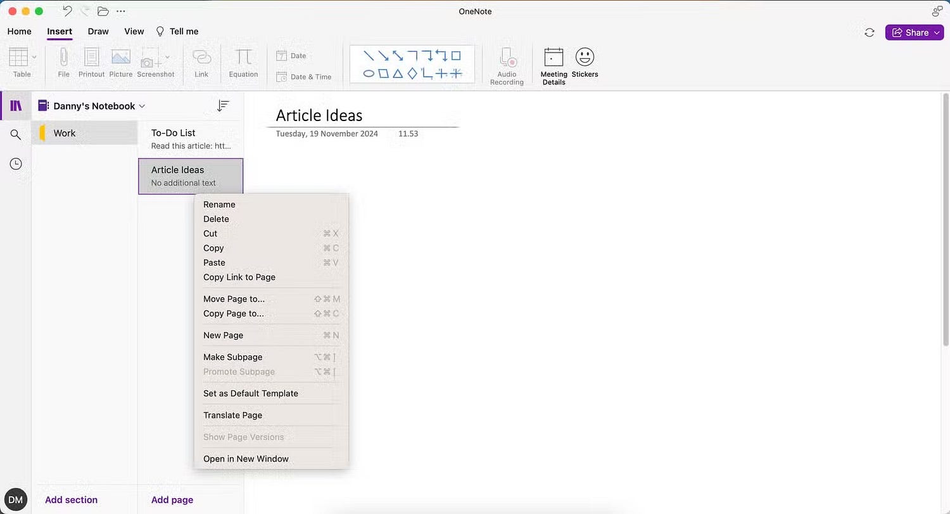The image size is (950, 514).
Task: Click Add section in the sidebar
Action: click(x=71, y=499)
